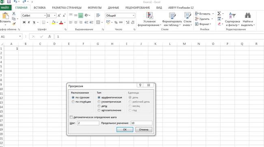Click the decrease font size icon

pyautogui.click(x=64, y=16)
